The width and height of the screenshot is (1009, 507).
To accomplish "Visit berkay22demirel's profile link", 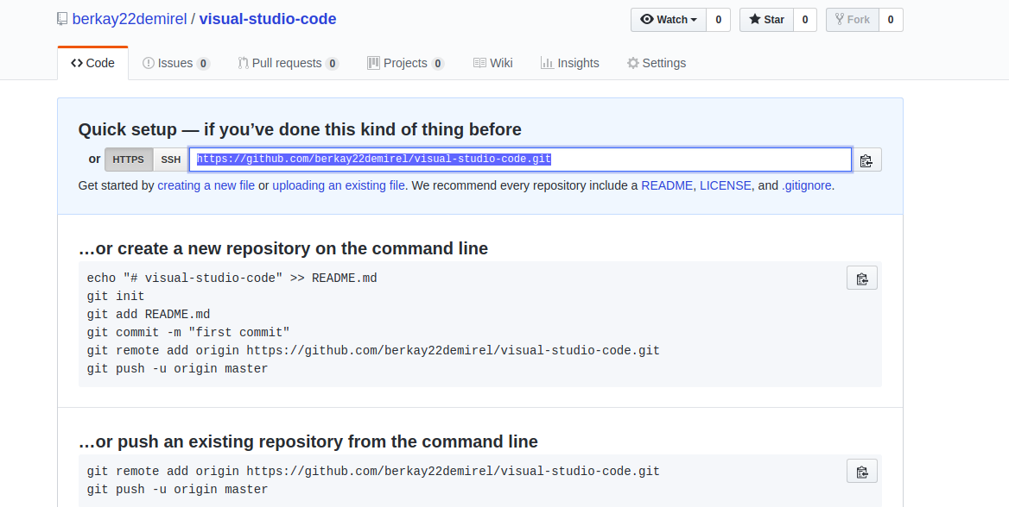I will 130,18.
